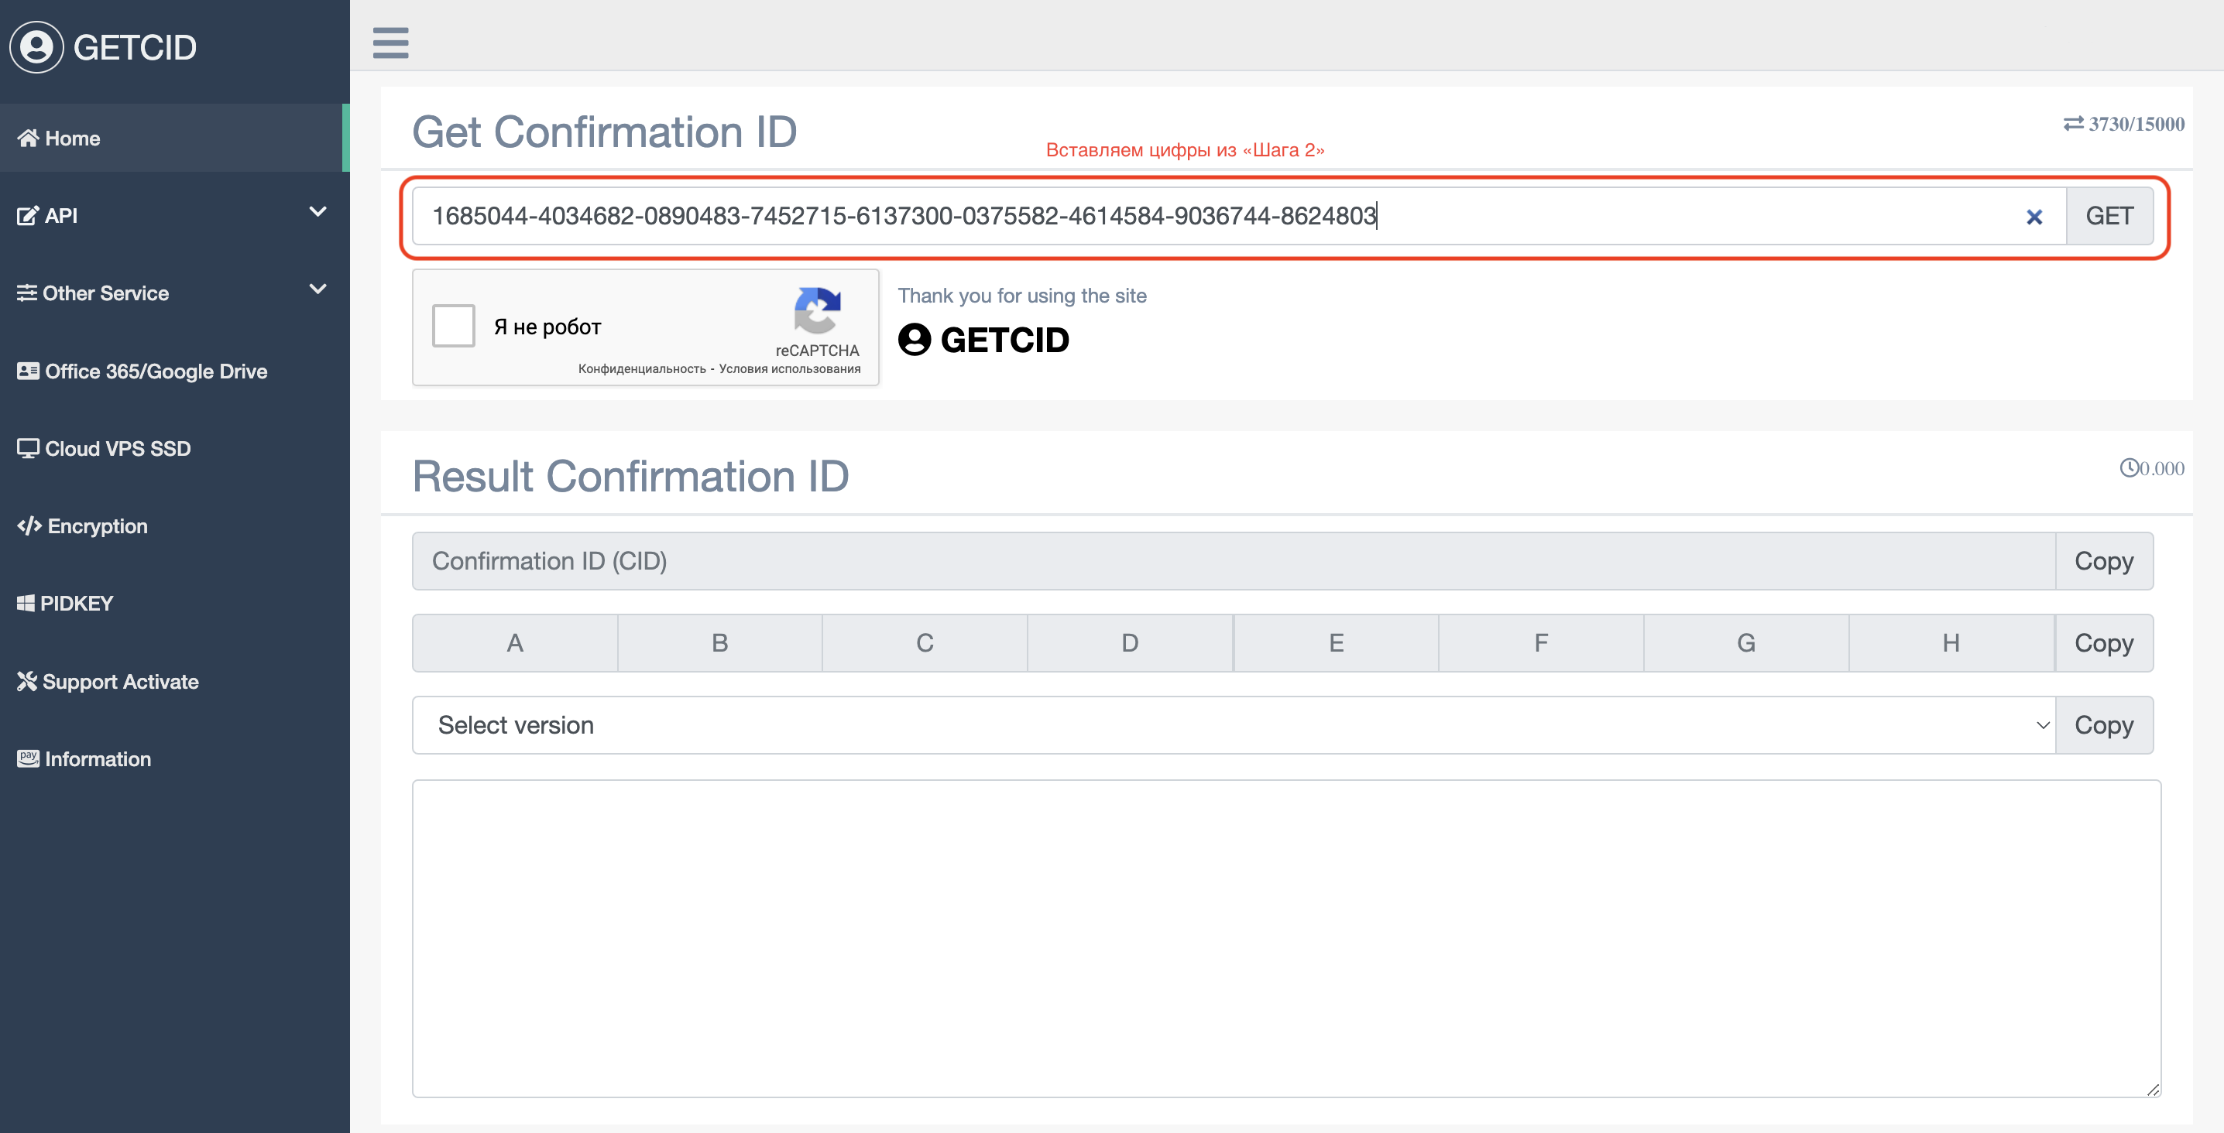This screenshot has width=2224, height=1133.
Task: Click the 'Result Confirmation ID' heading
Action: pos(630,476)
